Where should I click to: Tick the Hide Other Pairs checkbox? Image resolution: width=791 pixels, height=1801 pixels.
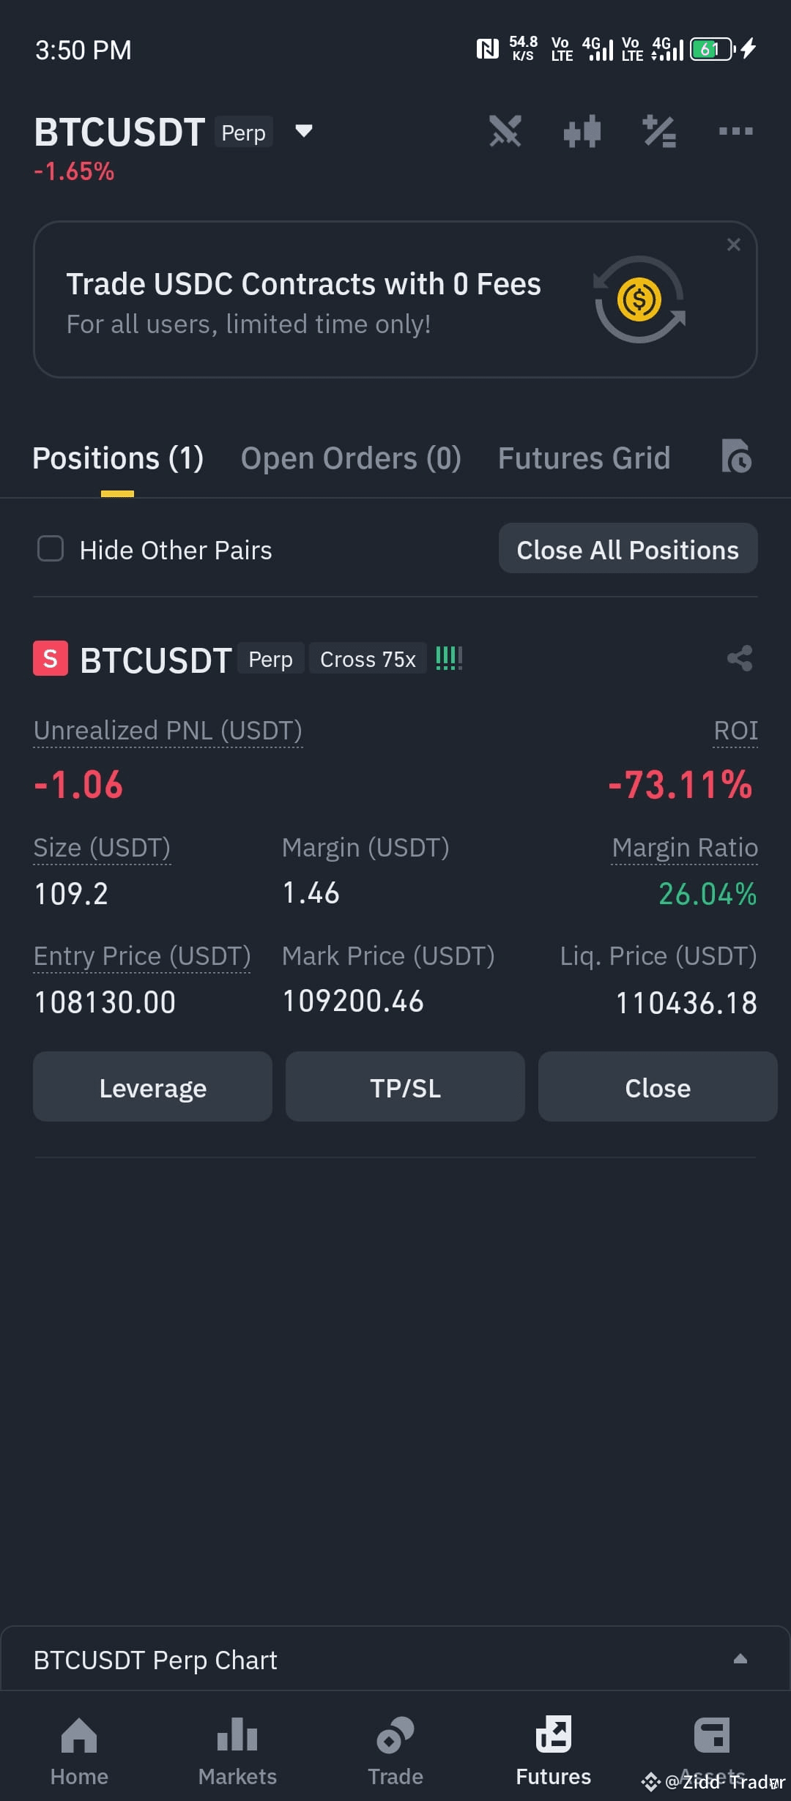pyautogui.click(x=51, y=548)
